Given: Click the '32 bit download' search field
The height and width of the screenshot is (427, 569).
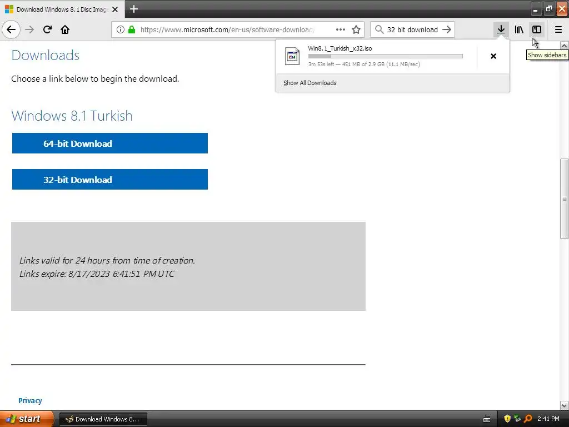Looking at the screenshot, I should pos(412,29).
